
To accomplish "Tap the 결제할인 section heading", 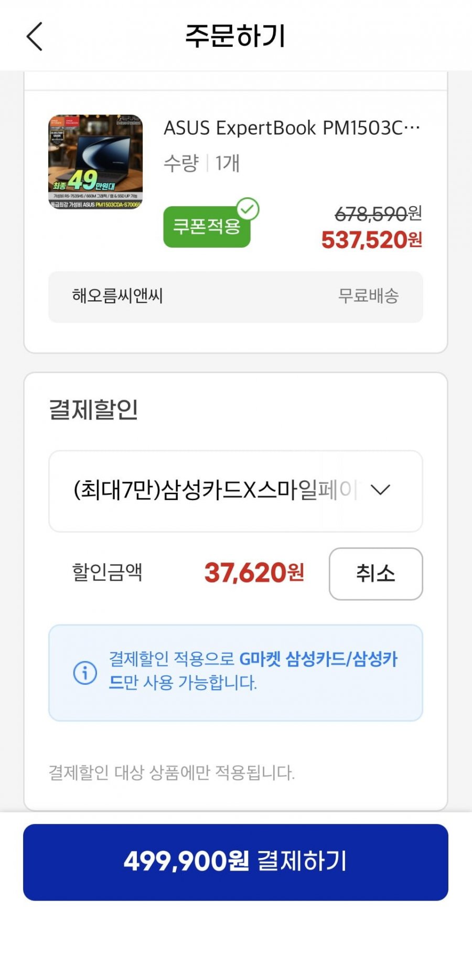I will click(x=93, y=409).
